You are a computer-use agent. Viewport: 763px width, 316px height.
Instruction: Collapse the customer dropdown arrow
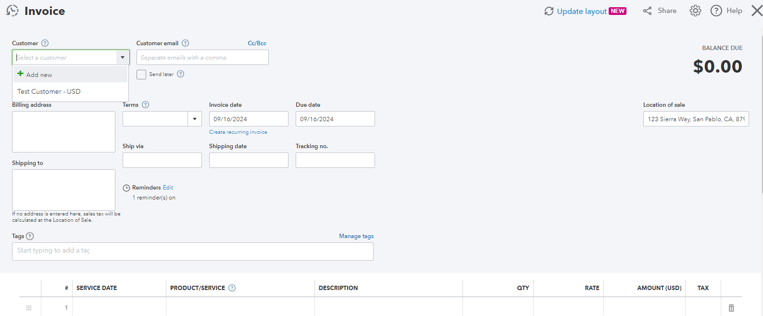(x=123, y=58)
